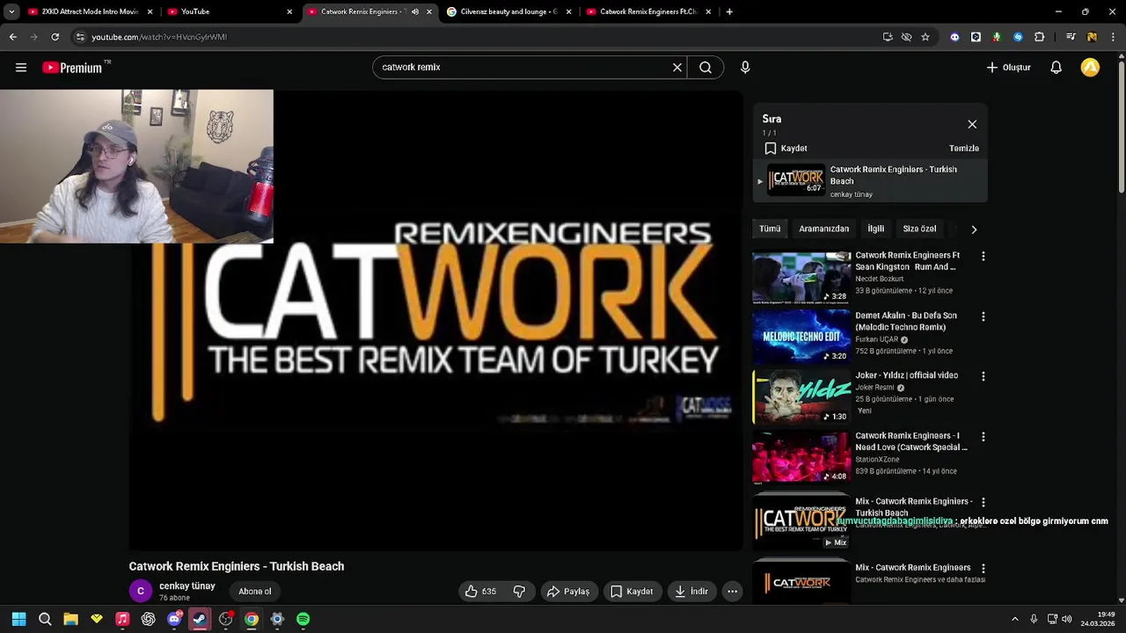Open Melodic Techno Edit video thumbnail
The height and width of the screenshot is (633, 1126).
click(801, 338)
